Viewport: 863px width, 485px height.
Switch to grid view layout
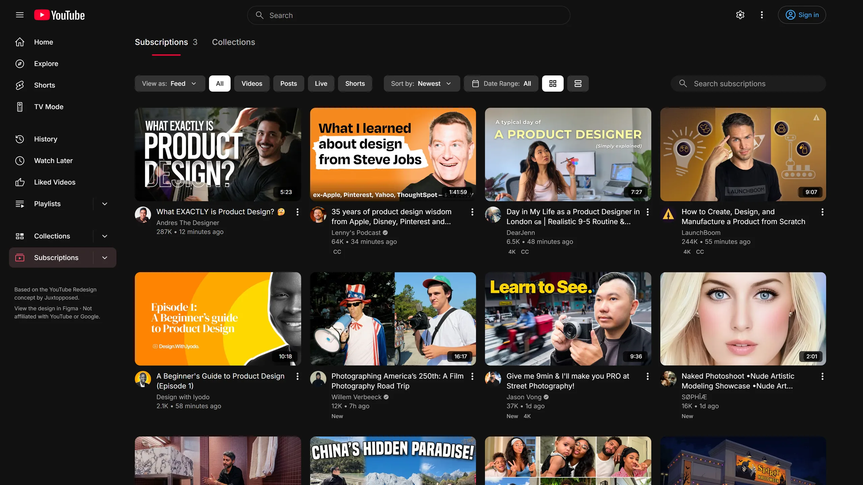pos(553,84)
